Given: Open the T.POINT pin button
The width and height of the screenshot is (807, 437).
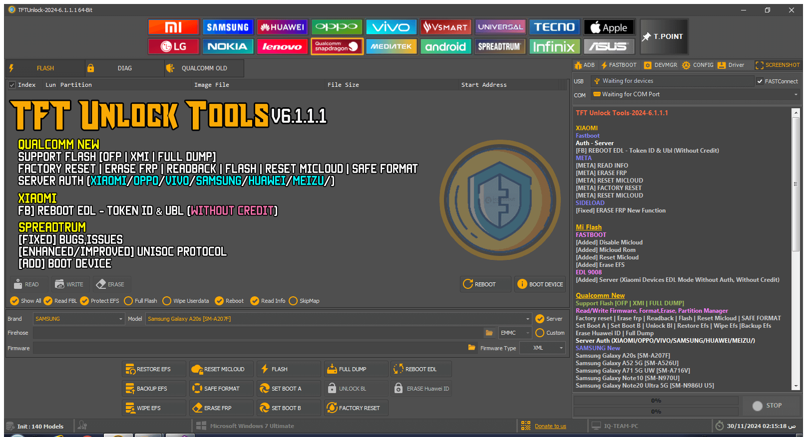Looking at the screenshot, I should [664, 36].
